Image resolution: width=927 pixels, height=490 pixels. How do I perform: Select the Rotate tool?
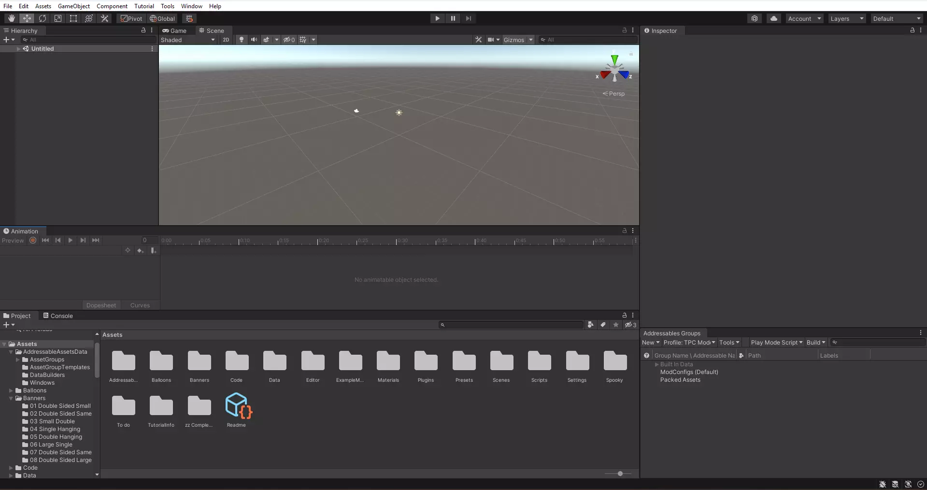43,18
